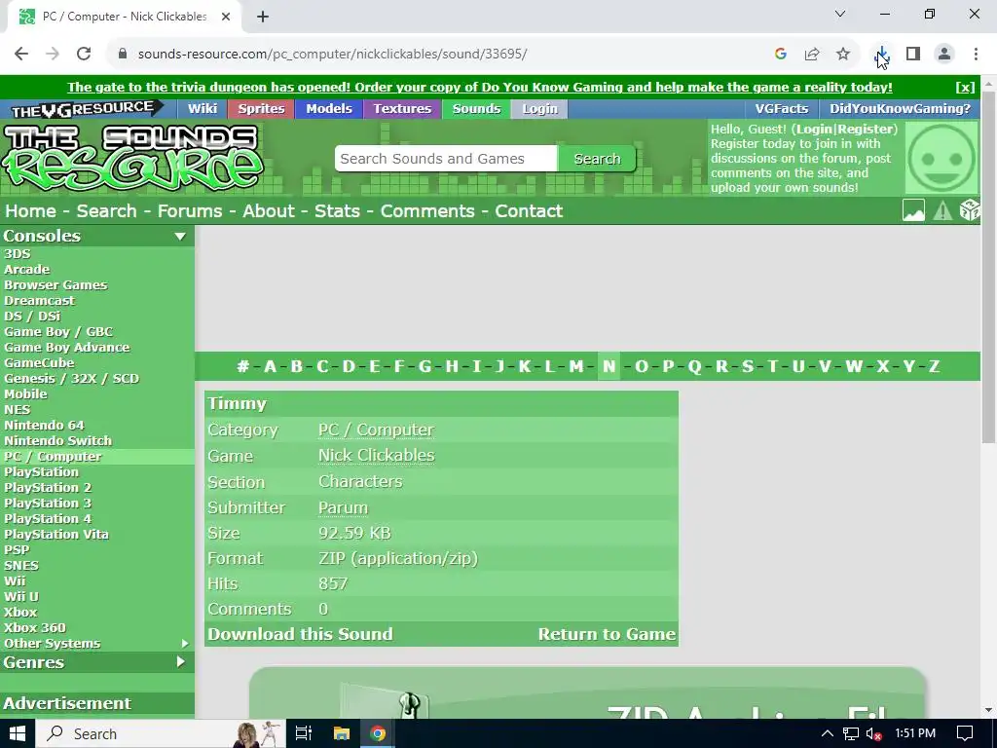Click the random dice icon
This screenshot has width=997, height=748.
[969, 210]
